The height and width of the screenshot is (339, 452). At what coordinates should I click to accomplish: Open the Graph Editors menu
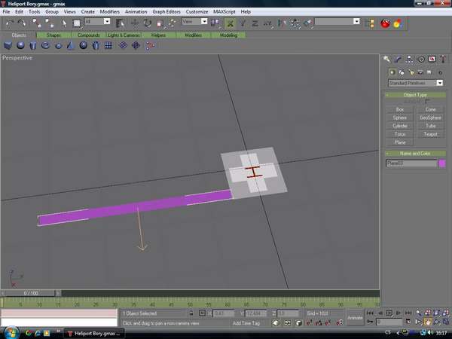(166, 12)
